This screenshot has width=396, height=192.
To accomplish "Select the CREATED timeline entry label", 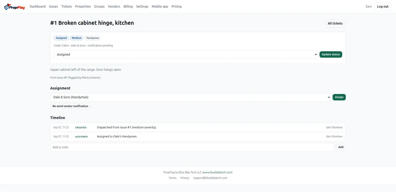I will [81, 128].
